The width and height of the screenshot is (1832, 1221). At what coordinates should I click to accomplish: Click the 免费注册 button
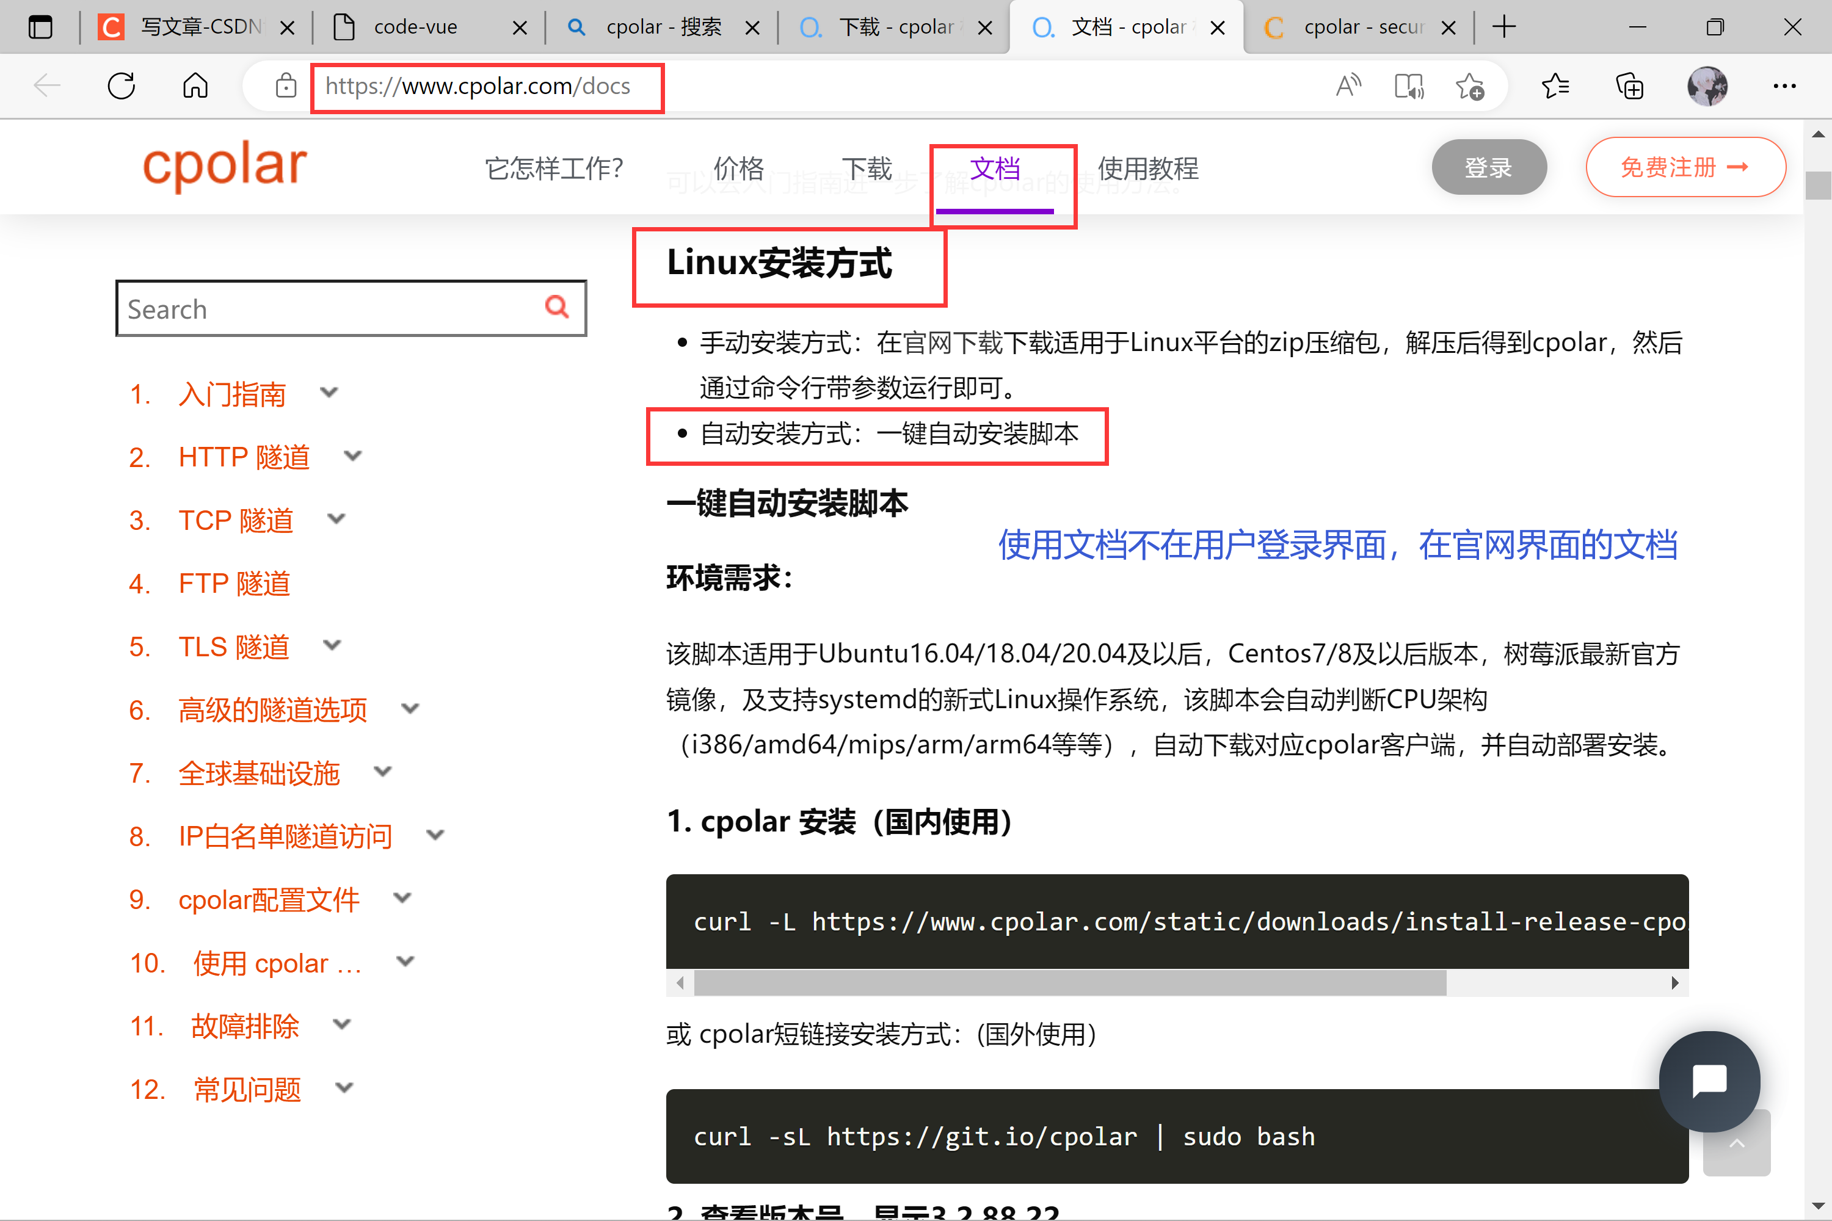pos(1685,167)
